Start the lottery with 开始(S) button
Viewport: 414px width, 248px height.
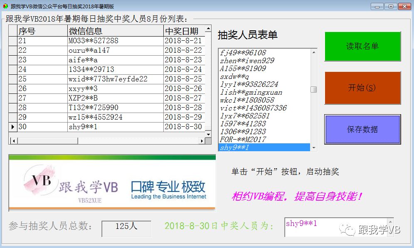362,88
